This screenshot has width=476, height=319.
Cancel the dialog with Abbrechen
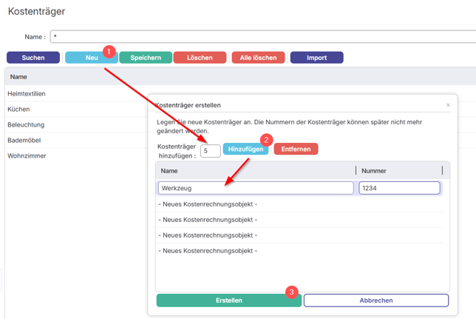click(x=375, y=300)
